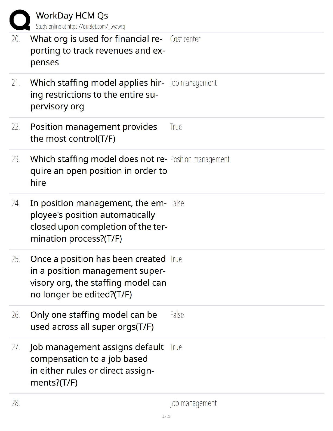
Task: Select True answer for question 27
Action: [x=176, y=347]
